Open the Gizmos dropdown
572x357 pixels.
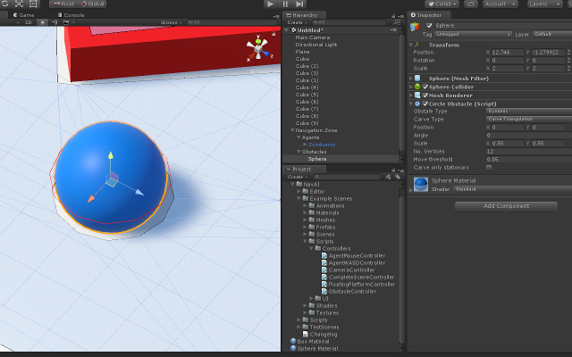click(x=171, y=22)
